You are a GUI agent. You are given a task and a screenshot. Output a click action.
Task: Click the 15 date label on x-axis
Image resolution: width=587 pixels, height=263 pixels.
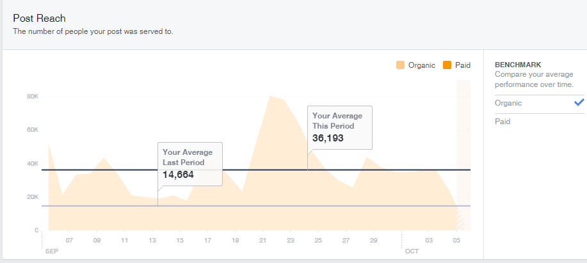[180, 240]
